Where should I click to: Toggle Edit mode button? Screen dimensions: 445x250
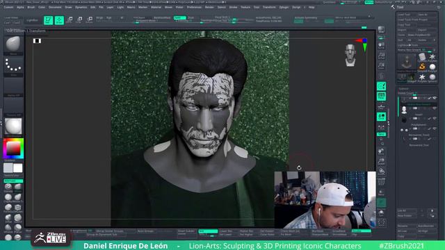pos(48,20)
